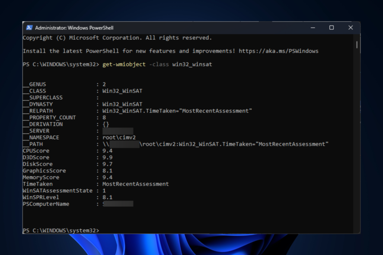Click the DiskScore value 9.7
The image size is (383, 255).
pos(107,164)
